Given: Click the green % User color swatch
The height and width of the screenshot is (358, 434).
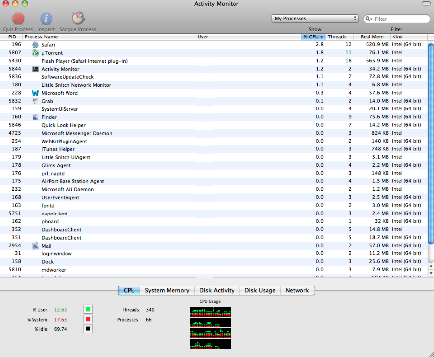Looking at the screenshot, I should [x=88, y=309].
